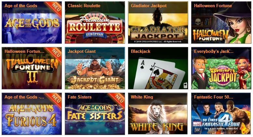Select the Halloween Fortune witch thumbnail
The height and width of the screenshot is (137, 253).
pos(221,23)
